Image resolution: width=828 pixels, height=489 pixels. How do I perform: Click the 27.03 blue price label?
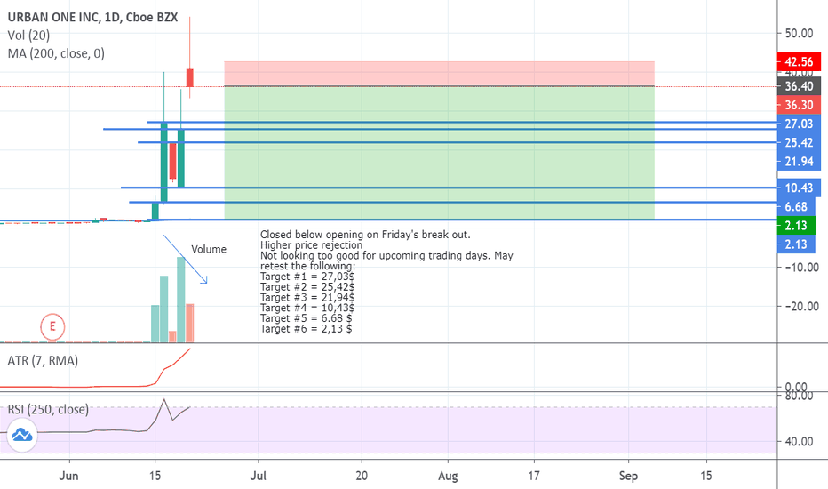click(x=799, y=124)
